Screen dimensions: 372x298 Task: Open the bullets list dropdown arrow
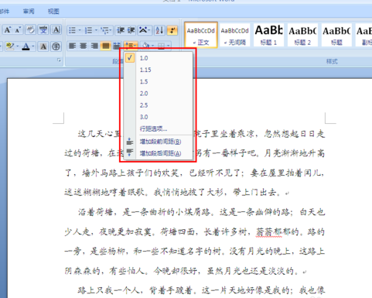[x=80, y=30]
